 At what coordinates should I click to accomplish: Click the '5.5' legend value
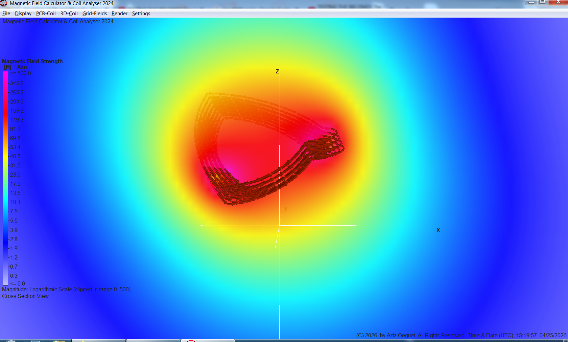(14, 221)
